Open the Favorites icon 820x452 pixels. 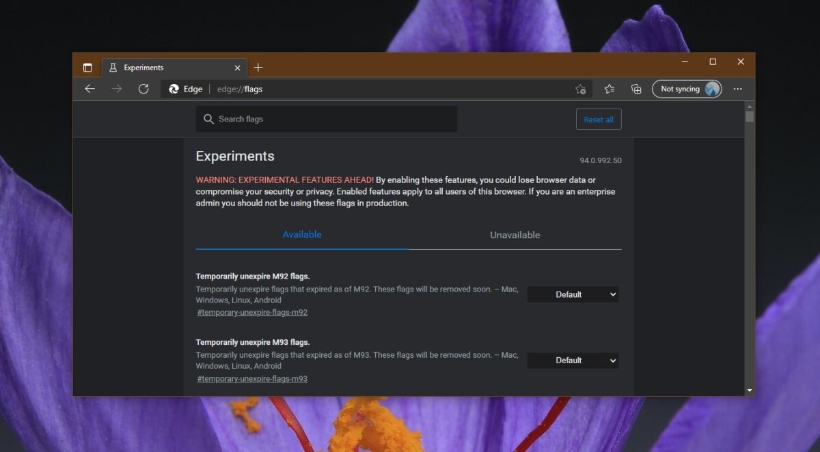pyautogui.click(x=609, y=89)
